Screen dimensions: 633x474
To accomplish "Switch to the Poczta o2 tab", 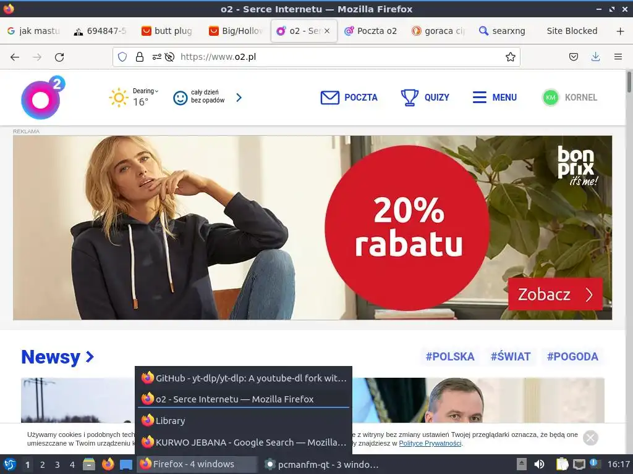I will pyautogui.click(x=371, y=31).
